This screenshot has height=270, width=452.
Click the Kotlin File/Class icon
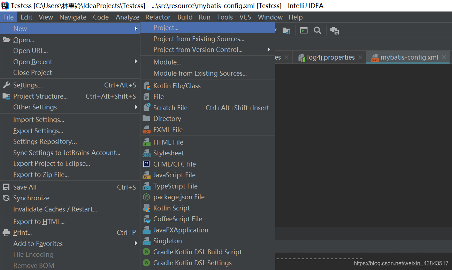click(146, 86)
